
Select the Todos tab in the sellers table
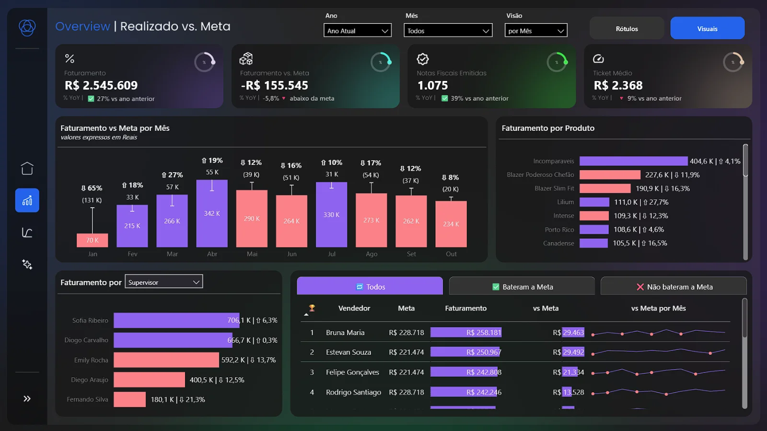[370, 286]
